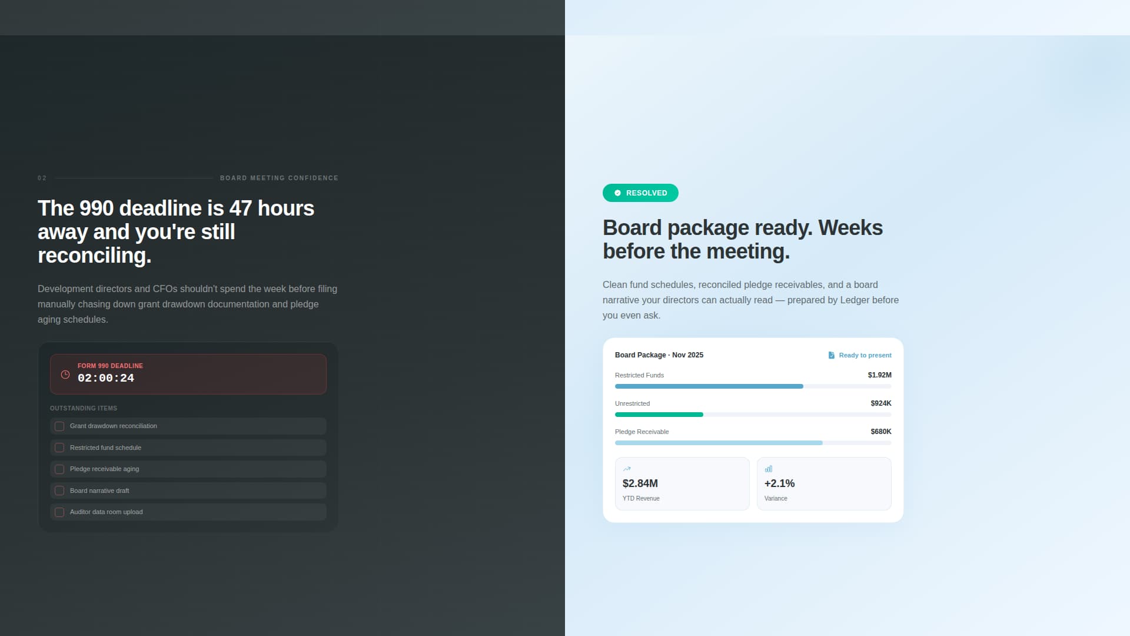Check the Auditor data room upload checkbox
1130x636 pixels.
pos(59,512)
